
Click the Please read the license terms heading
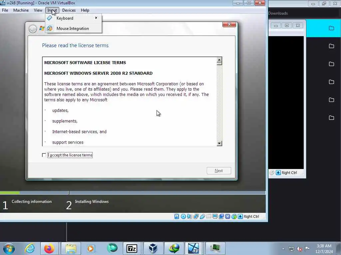(x=75, y=45)
